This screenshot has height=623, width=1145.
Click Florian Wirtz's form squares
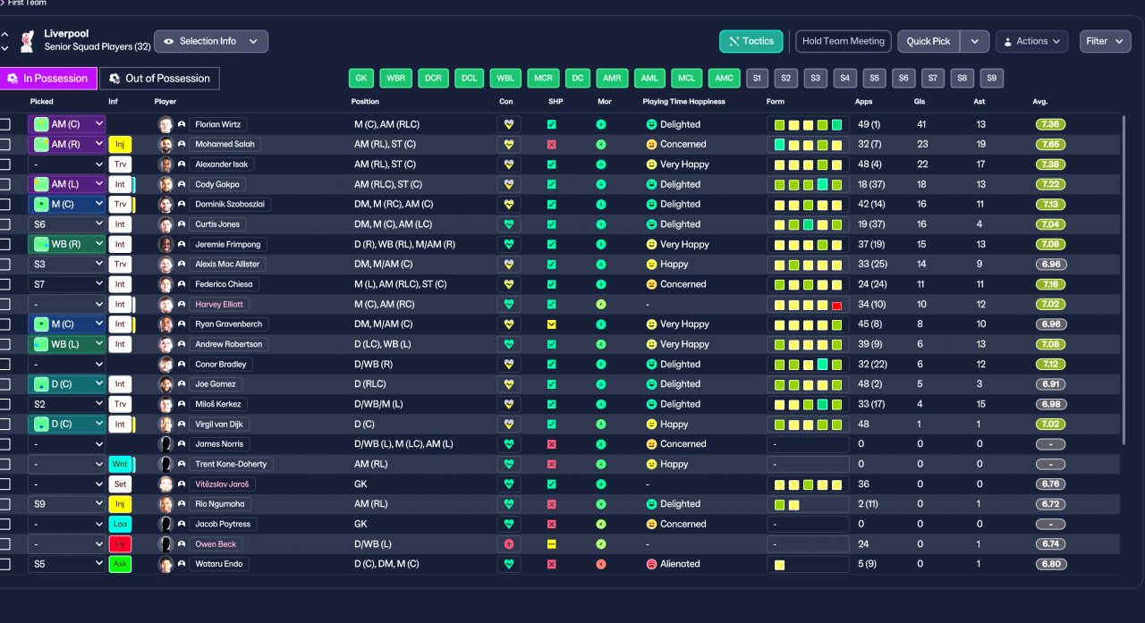(x=808, y=125)
